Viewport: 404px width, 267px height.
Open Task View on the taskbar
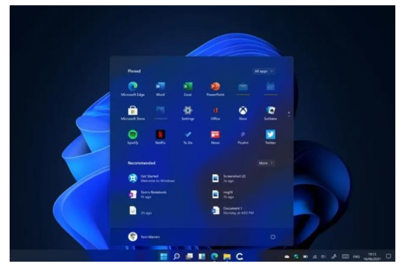point(189,256)
